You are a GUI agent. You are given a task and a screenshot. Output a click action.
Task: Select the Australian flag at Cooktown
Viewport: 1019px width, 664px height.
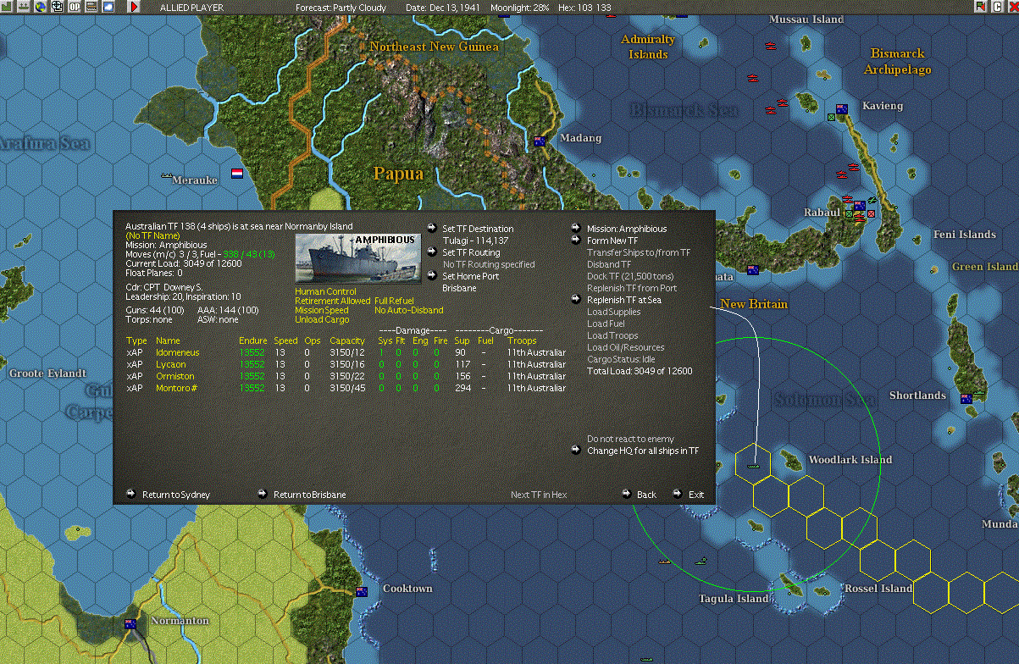point(362,591)
